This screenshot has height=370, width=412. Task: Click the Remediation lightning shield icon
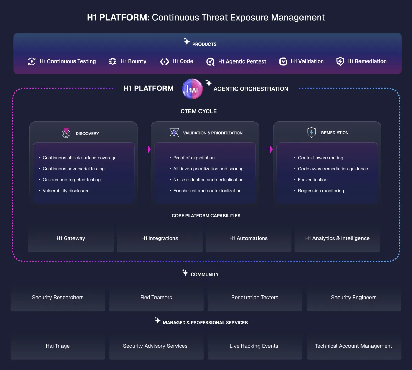click(311, 133)
